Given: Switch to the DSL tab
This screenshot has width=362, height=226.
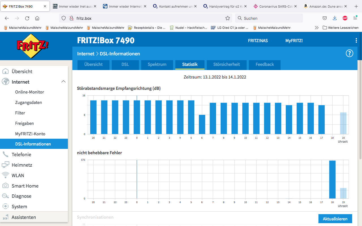Looking at the screenshot, I should (125, 65).
